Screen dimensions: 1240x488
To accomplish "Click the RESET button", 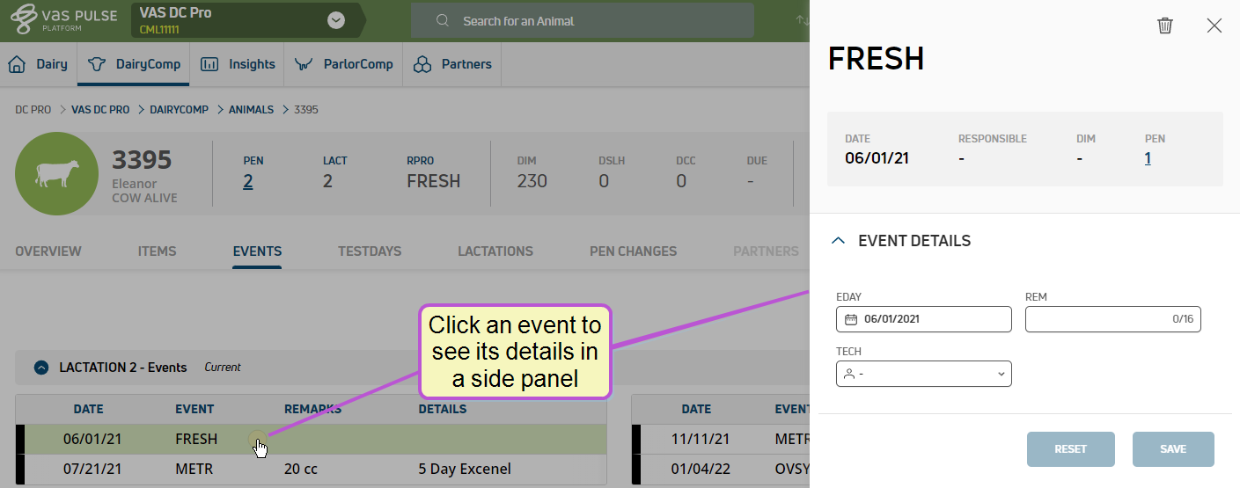I will click(1071, 449).
